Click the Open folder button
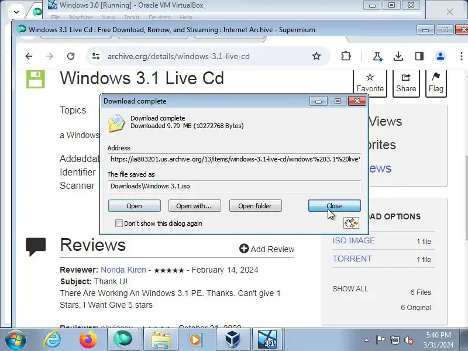The image size is (468, 351). (x=255, y=206)
